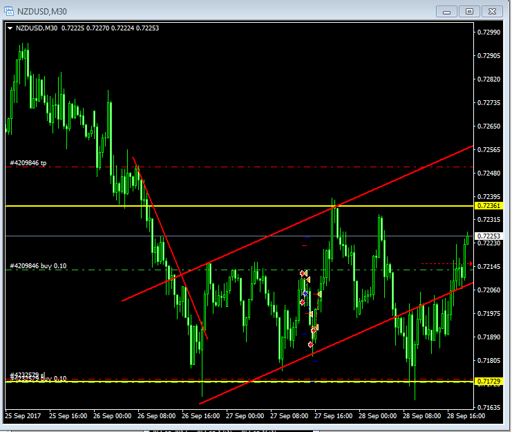Click the 0.71805 price axis value
The height and width of the screenshot is (432, 512).
coord(489,361)
